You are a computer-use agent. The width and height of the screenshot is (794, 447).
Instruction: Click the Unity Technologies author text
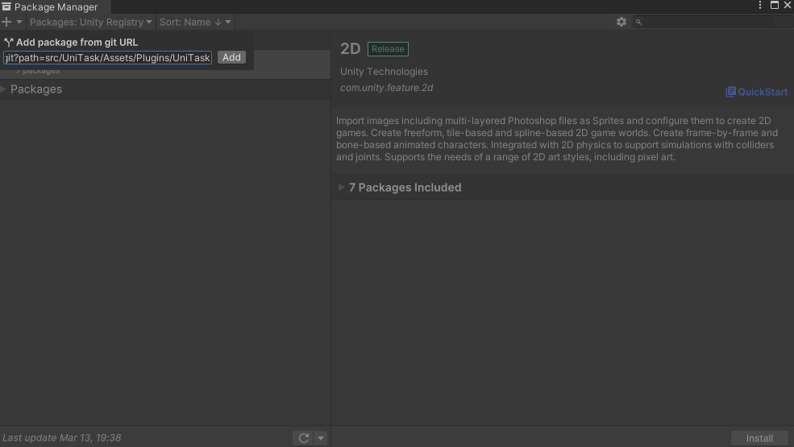(x=384, y=72)
